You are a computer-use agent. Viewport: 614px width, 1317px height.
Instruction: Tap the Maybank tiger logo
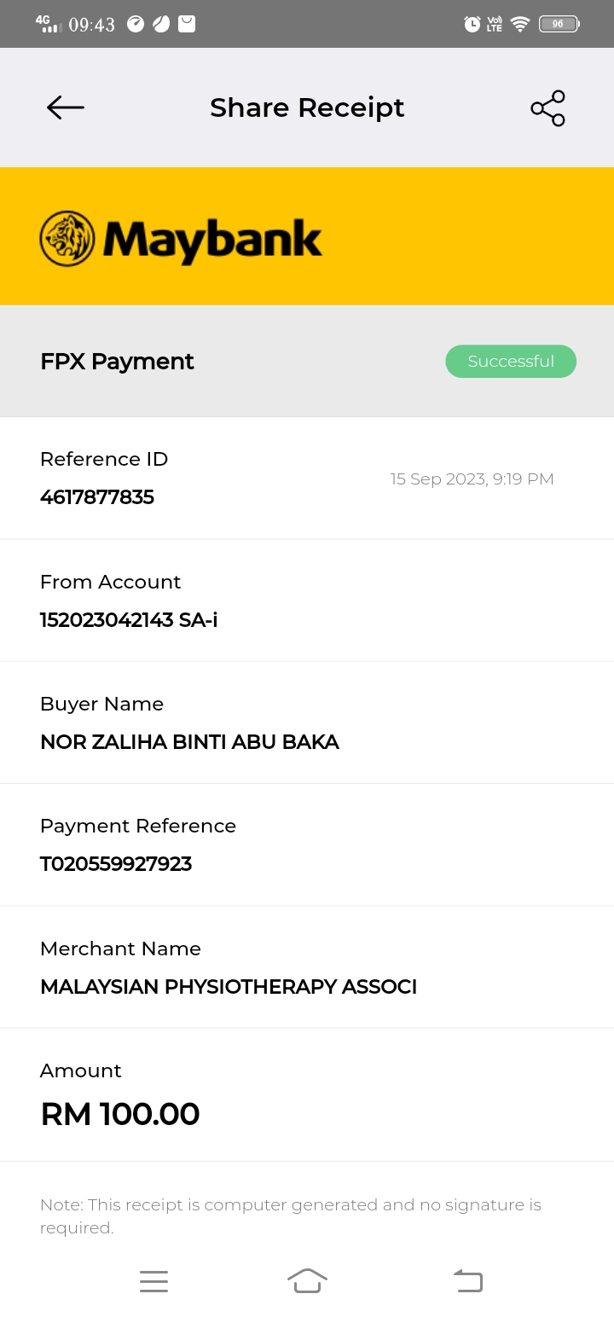tap(67, 239)
